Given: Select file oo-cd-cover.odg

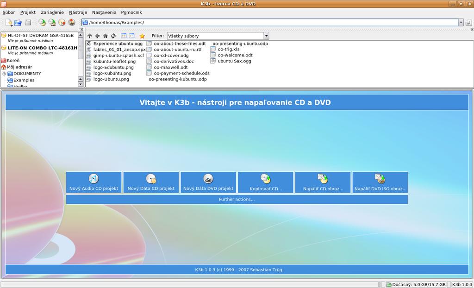Looking at the screenshot, I should (171, 56).
